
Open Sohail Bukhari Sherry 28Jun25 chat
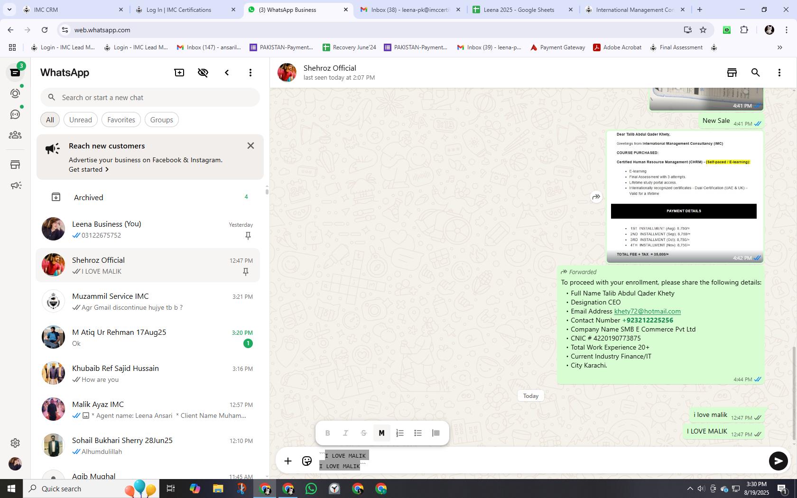(x=148, y=445)
